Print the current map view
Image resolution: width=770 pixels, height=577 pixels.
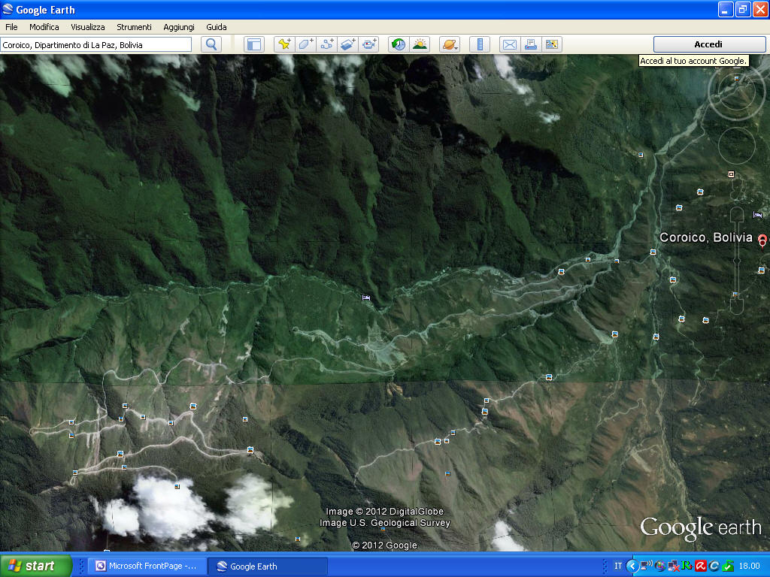click(x=531, y=44)
